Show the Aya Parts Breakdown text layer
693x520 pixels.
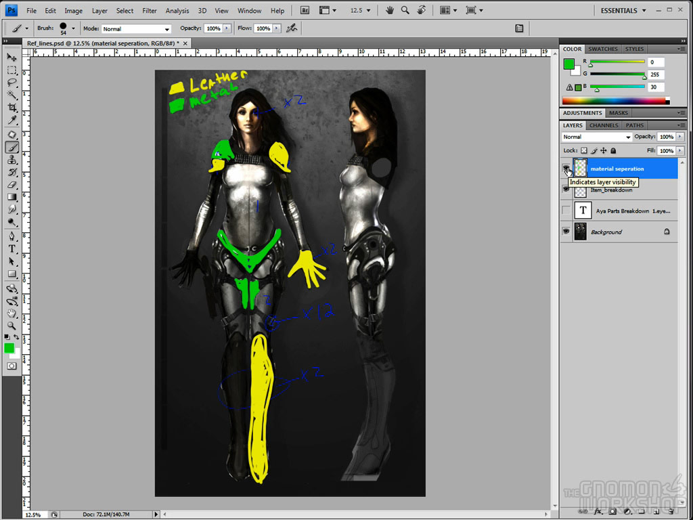tap(566, 211)
